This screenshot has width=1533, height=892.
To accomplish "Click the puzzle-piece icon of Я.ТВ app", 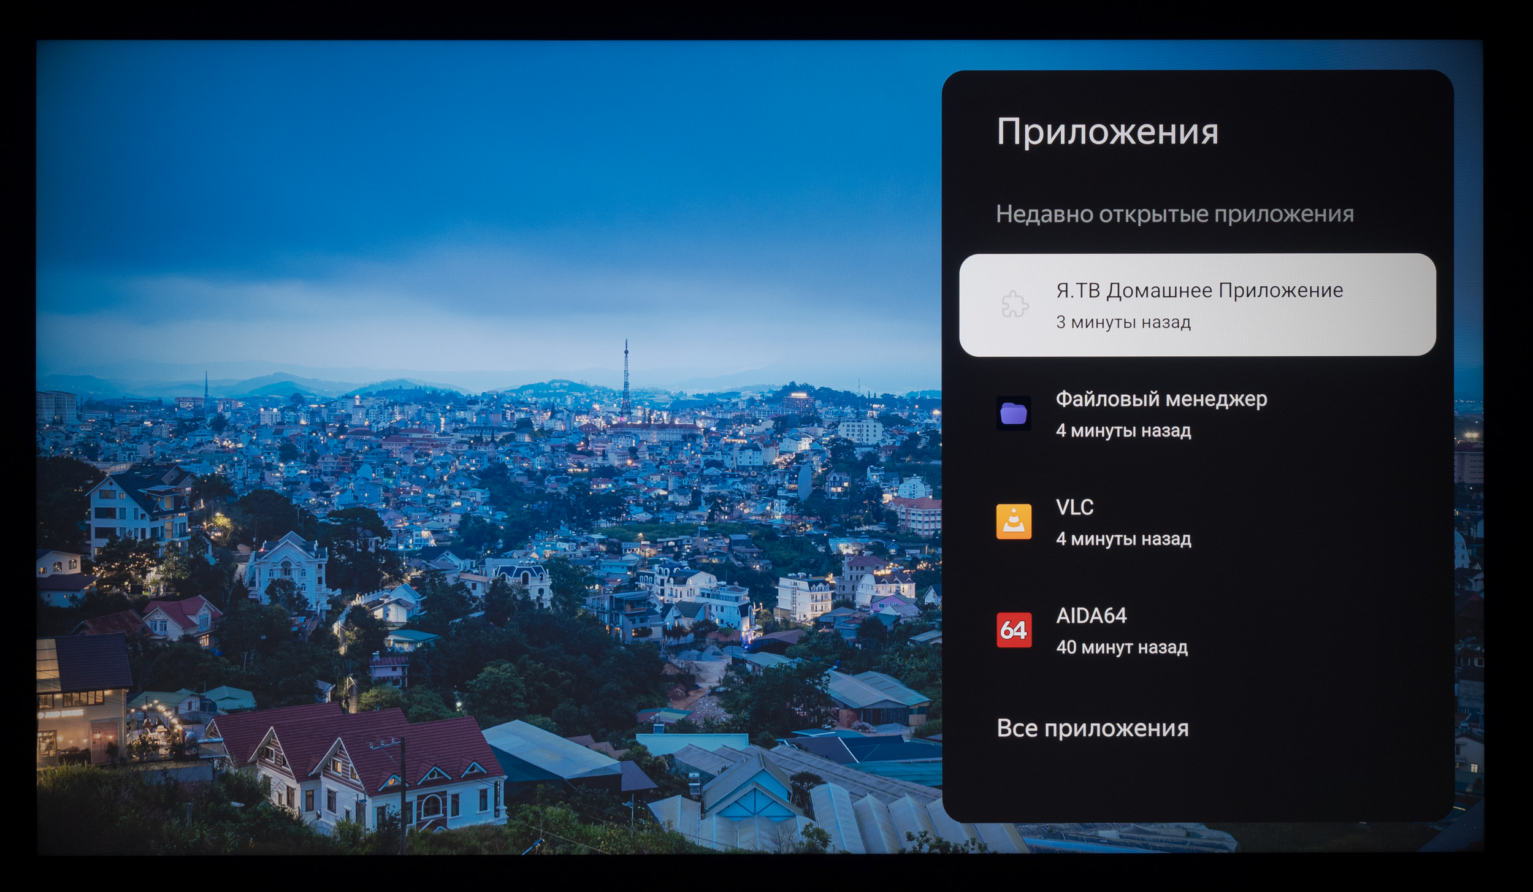I will 1014,304.
